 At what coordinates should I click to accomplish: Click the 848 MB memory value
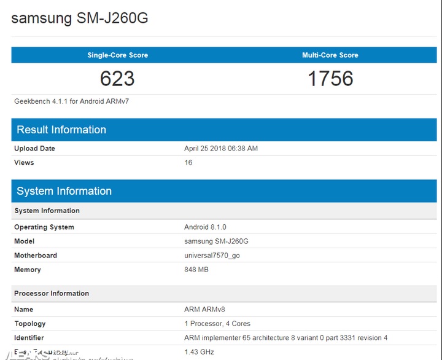pyautogui.click(x=196, y=270)
